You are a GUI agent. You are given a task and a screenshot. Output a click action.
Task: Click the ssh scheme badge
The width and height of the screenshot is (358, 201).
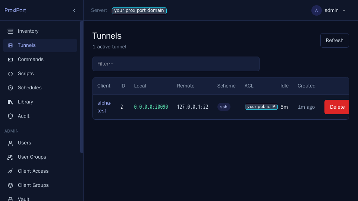[224, 107]
